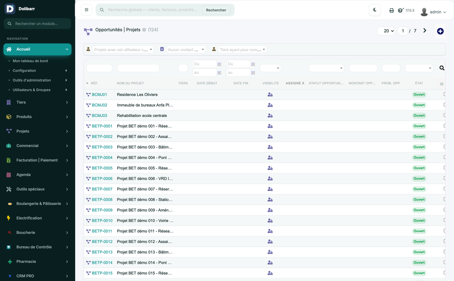This screenshot has width=454, height=281.
Task: Click the hamburger menu icon
Action: [x=86, y=10]
